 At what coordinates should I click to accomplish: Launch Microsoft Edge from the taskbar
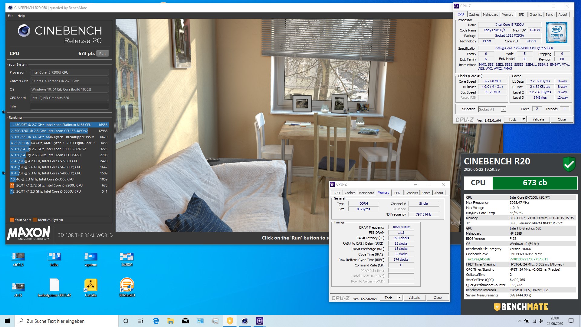[156, 321]
